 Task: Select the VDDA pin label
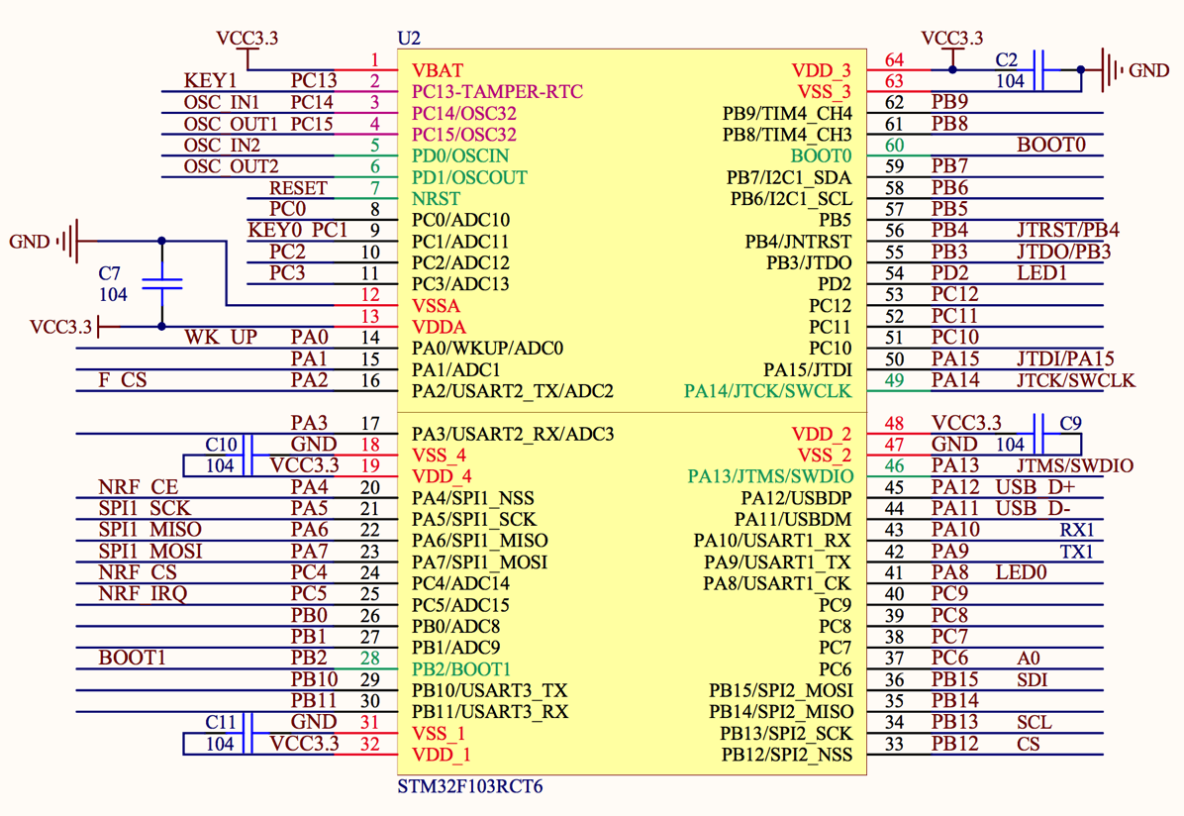click(439, 327)
